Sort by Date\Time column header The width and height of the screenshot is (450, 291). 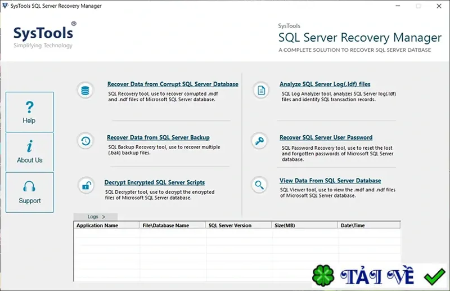pyautogui.click(x=369, y=225)
